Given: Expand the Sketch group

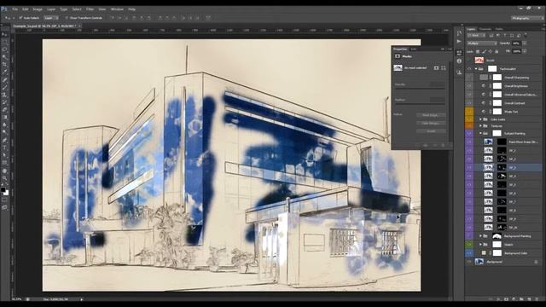Looking at the screenshot, I should coord(481,245).
